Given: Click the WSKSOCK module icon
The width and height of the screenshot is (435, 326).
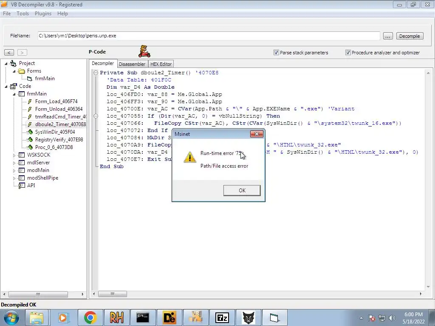Looking at the screenshot, I should (22, 155).
